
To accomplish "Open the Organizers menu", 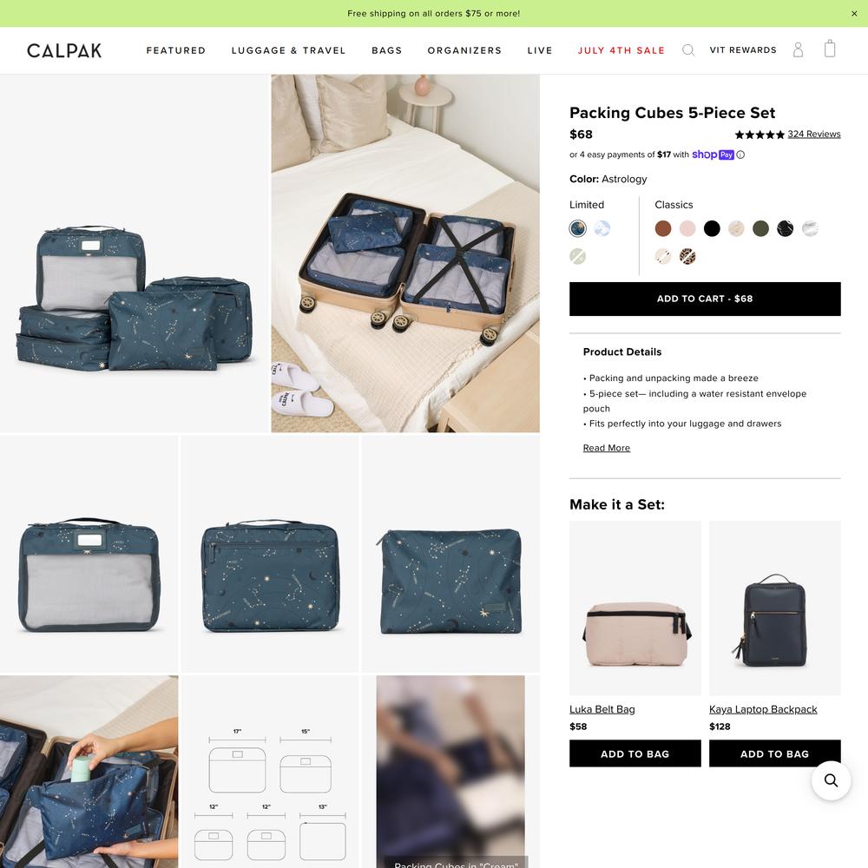I will [x=464, y=50].
